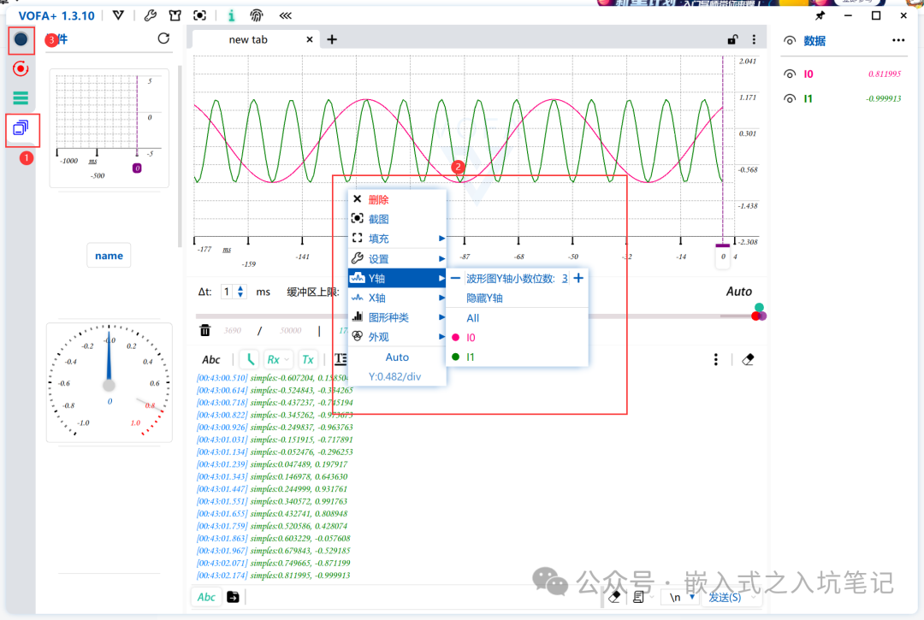Toggle the bottom Abc send mode
Image resolution: width=924 pixels, height=620 pixels.
pos(206,597)
